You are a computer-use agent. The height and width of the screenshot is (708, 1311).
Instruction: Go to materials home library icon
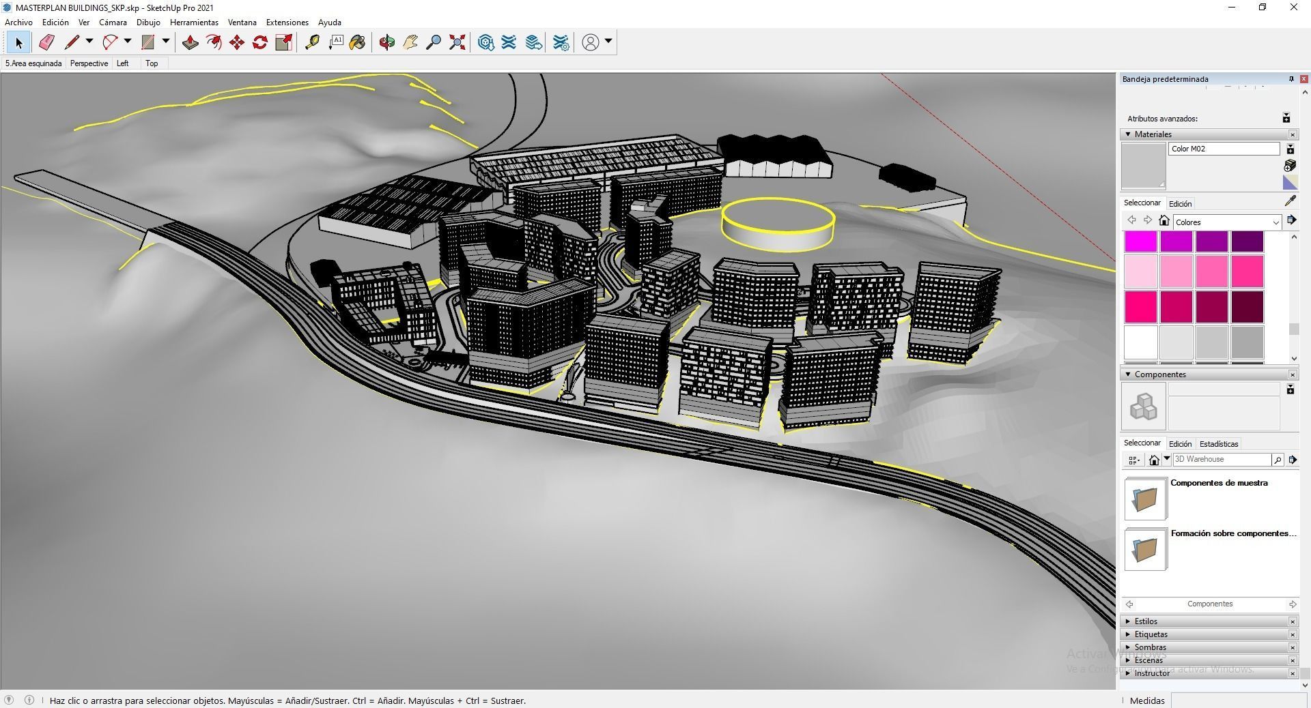click(1164, 220)
